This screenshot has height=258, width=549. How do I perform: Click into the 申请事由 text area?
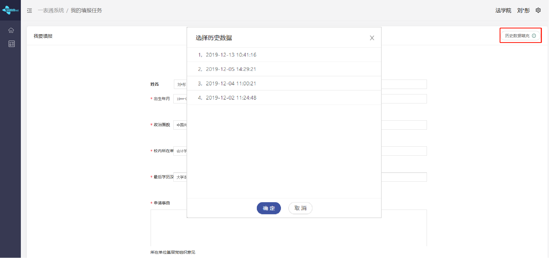[x=403, y=227]
